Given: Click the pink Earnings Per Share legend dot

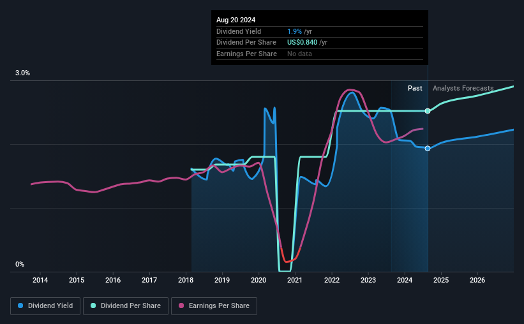Looking at the screenshot, I should pos(181,306).
